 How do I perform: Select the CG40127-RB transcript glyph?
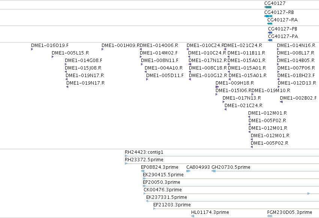click(268, 16)
